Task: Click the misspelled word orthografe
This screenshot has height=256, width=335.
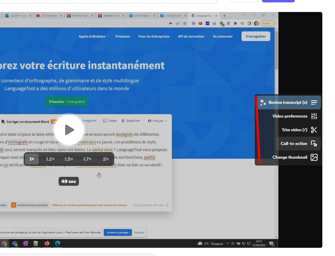Action: [18, 142]
